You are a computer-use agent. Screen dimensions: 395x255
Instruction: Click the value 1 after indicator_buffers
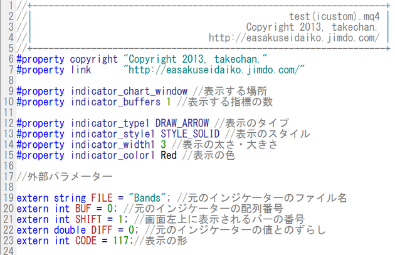(x=169, y=102)
